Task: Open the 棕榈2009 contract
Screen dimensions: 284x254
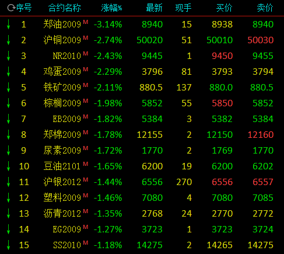Action: (62, 103)
